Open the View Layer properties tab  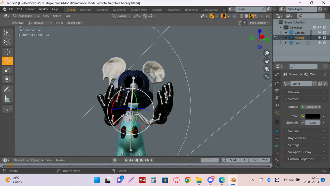277,98
